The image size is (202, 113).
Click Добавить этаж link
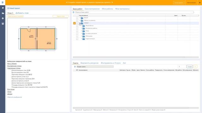point(22,13)
